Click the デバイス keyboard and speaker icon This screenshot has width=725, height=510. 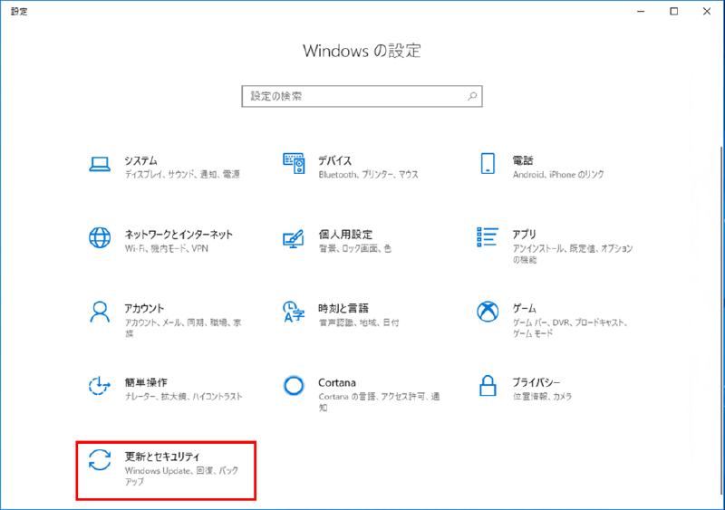(294, 163)
